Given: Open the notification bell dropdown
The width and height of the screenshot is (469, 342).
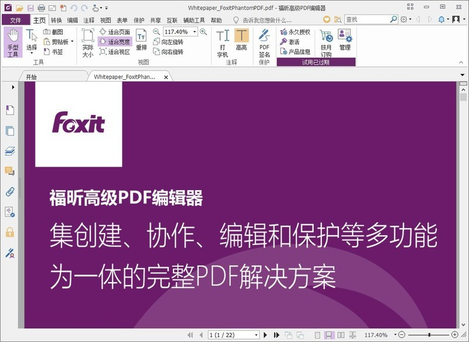Looking at the screenshot, I should 444,19.
